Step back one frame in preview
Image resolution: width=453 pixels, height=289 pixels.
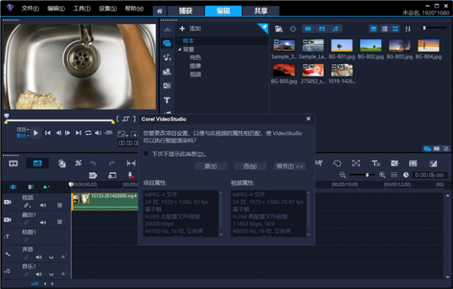click(58, 133)
